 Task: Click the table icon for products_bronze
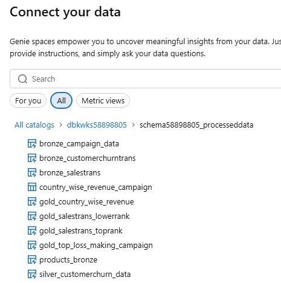(x=32, y=259)
